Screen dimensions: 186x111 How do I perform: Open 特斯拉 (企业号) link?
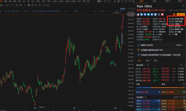147,45
